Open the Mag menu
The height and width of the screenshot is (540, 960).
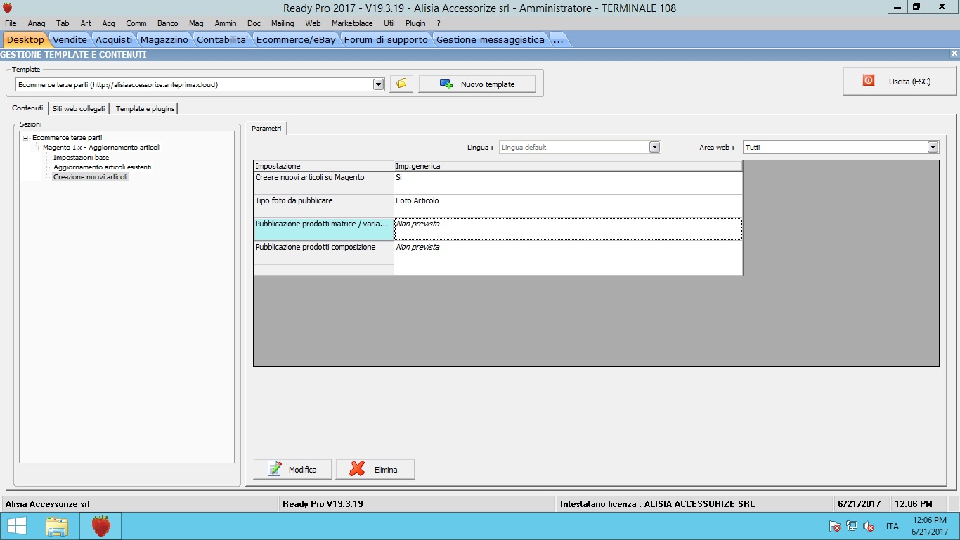tap(196, 23)
